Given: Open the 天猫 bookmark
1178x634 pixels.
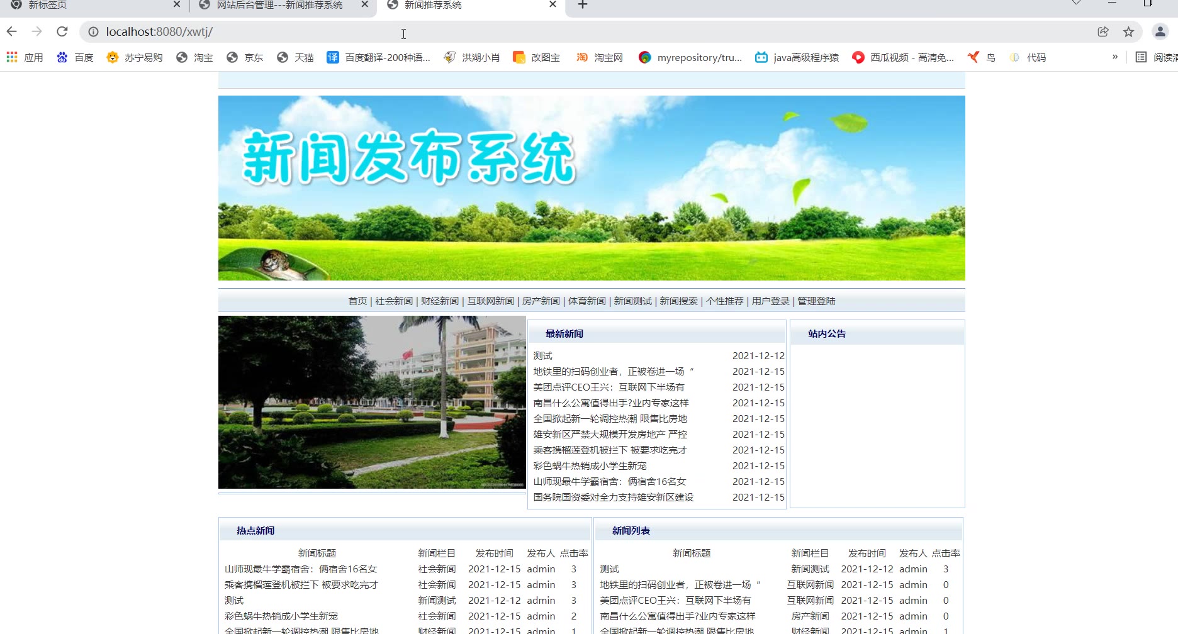Looking at the screenshot, I should [295, 57].
